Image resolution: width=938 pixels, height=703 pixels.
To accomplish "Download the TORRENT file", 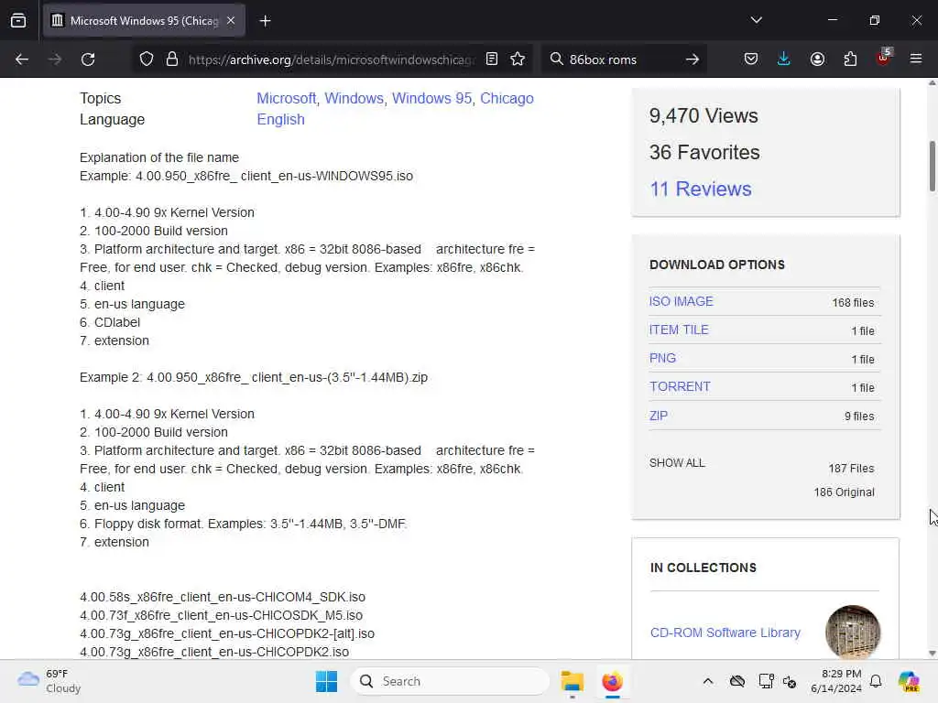I will point(680,387).
